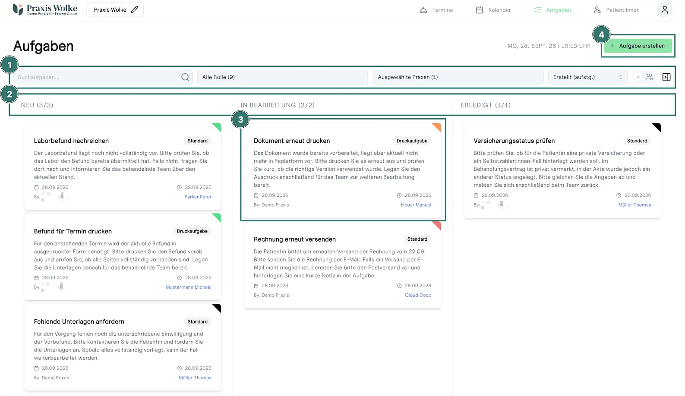Switch to the Patient:innen tab
Viewport: 685px width, 396px height.
[617, 10]
